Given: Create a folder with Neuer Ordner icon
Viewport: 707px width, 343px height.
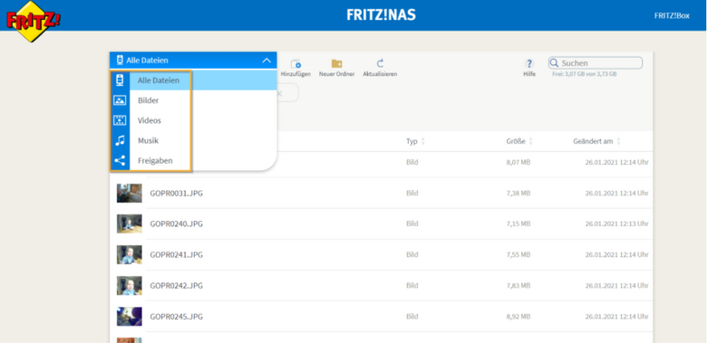Looking at the screenshot, I should (x=336, y=63).
